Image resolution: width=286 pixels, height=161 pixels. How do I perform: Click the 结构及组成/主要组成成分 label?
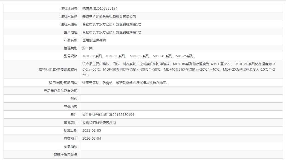pos(58,70)
